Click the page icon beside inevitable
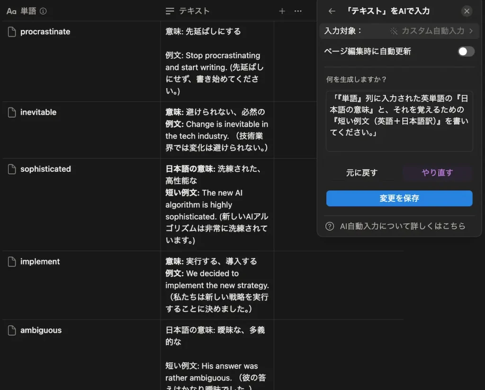 11,112
